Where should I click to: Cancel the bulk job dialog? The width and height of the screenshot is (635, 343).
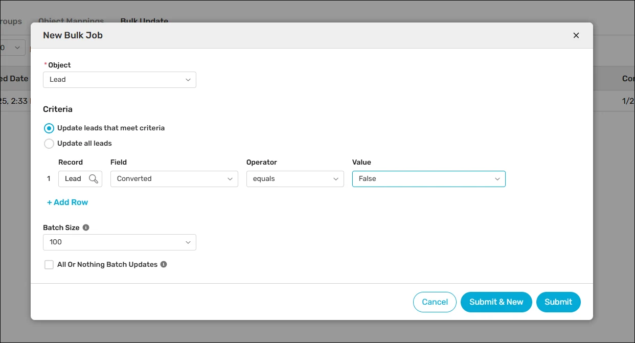435,302
